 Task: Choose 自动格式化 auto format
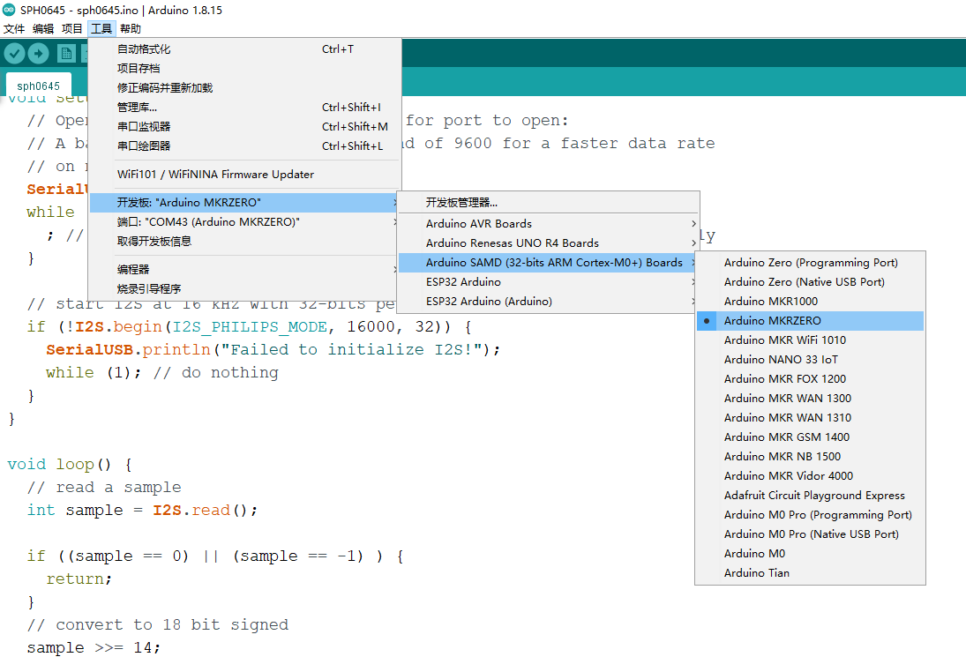pos(244,49)
